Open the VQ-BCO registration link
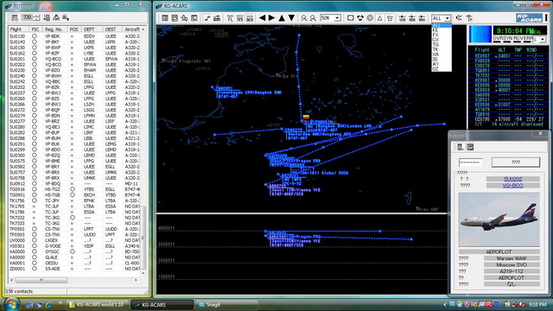The width and height of the screenshot is (553, 311). [x=512, y=186]
